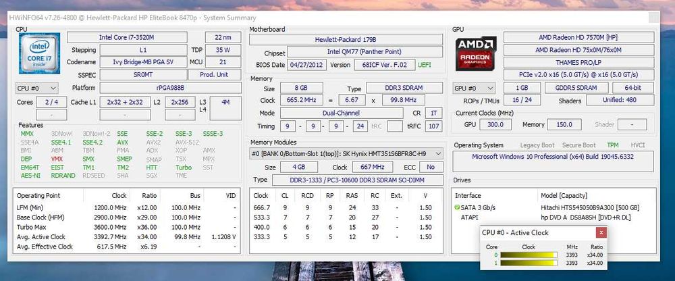Click the green check icon beside SATA 3 Gb/s
Screen dimensions: 675x281
[x=457, y=208]
